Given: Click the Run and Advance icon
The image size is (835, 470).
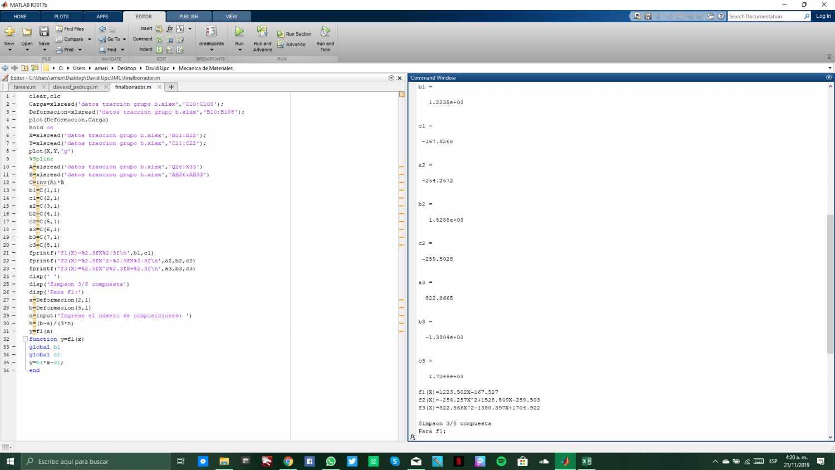Looking at the screenshot, I should click(x=262, y=32).
